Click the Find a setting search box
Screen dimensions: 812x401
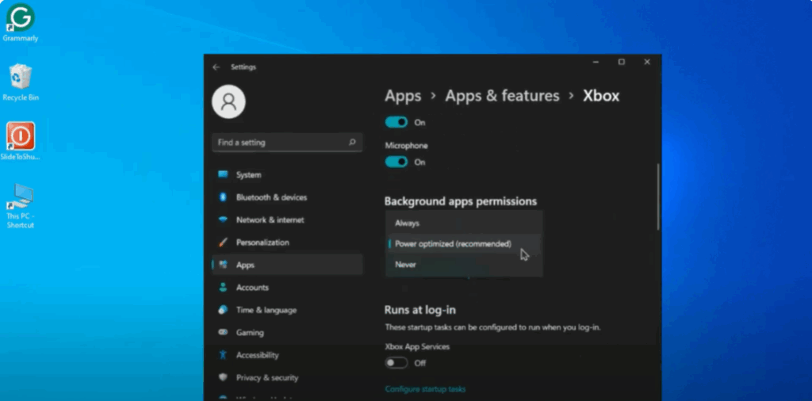click(287, 143)
